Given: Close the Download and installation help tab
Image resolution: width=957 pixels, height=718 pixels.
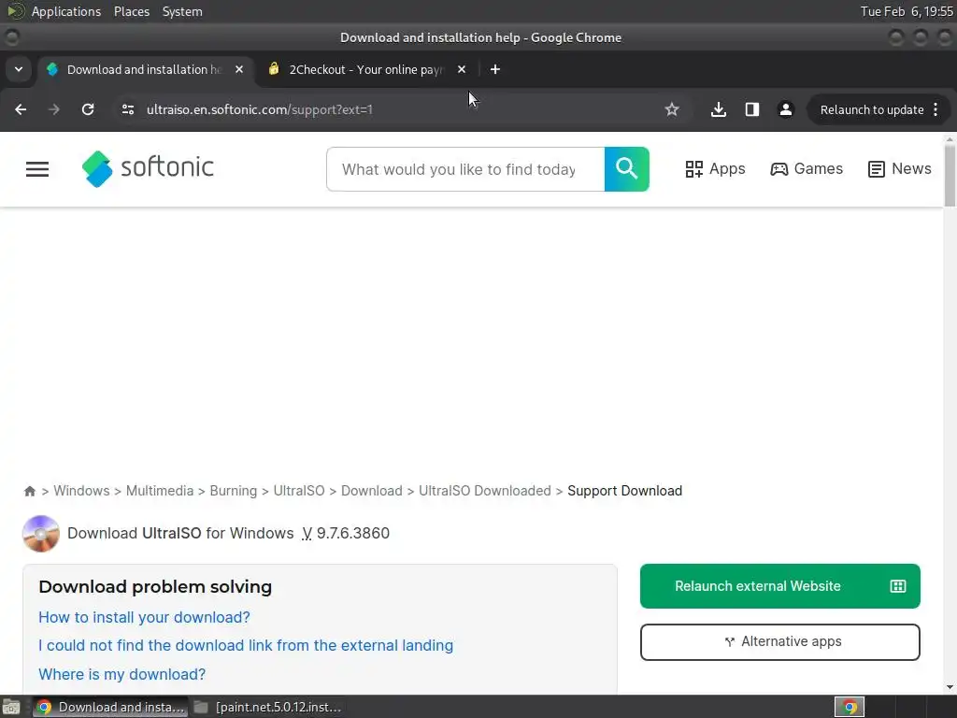Looking at the screenshot, I should (x=239, y=69).
